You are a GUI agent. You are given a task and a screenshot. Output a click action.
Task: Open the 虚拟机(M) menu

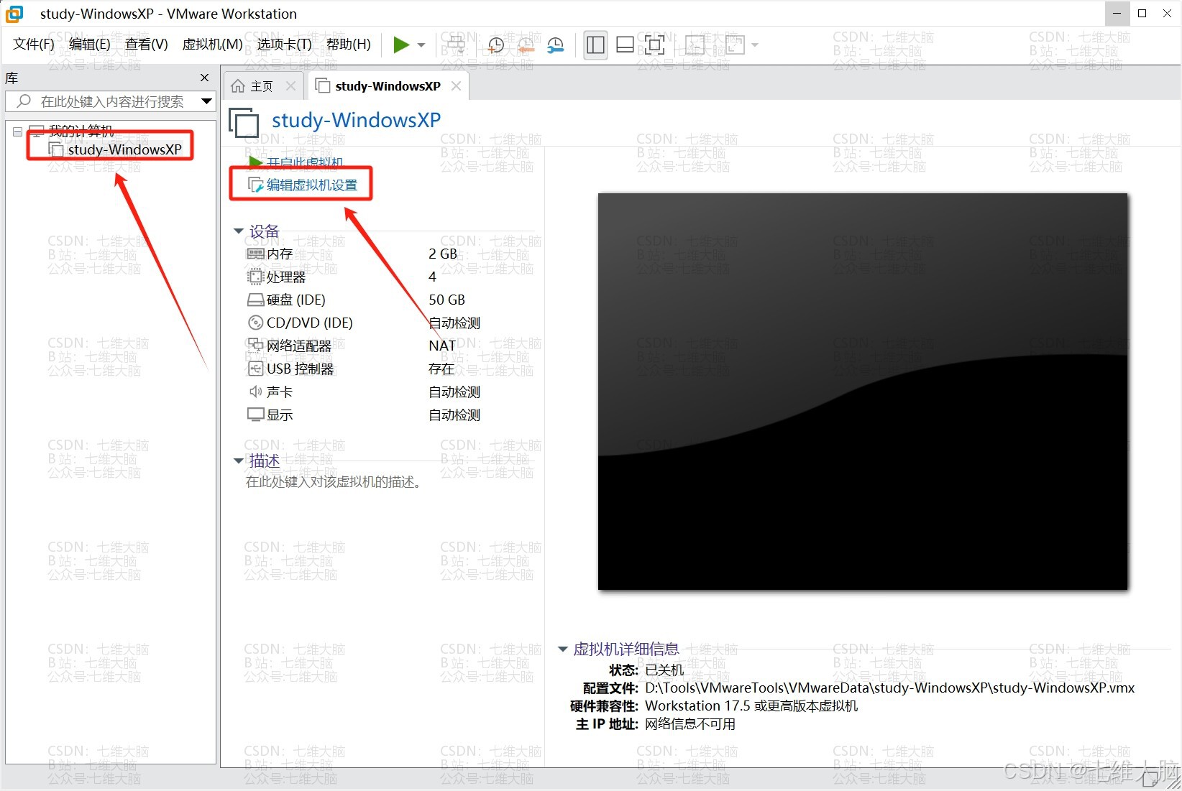pyautogui.click(x=213, y=45)
